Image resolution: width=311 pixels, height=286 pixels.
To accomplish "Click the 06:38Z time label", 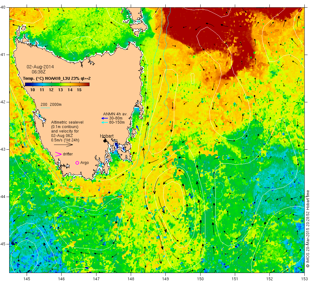I will tap(39, 72).
